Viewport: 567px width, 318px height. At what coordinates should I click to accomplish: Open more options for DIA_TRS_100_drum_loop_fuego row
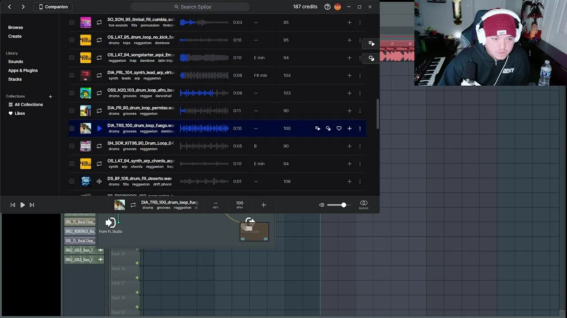coord(360,128)
